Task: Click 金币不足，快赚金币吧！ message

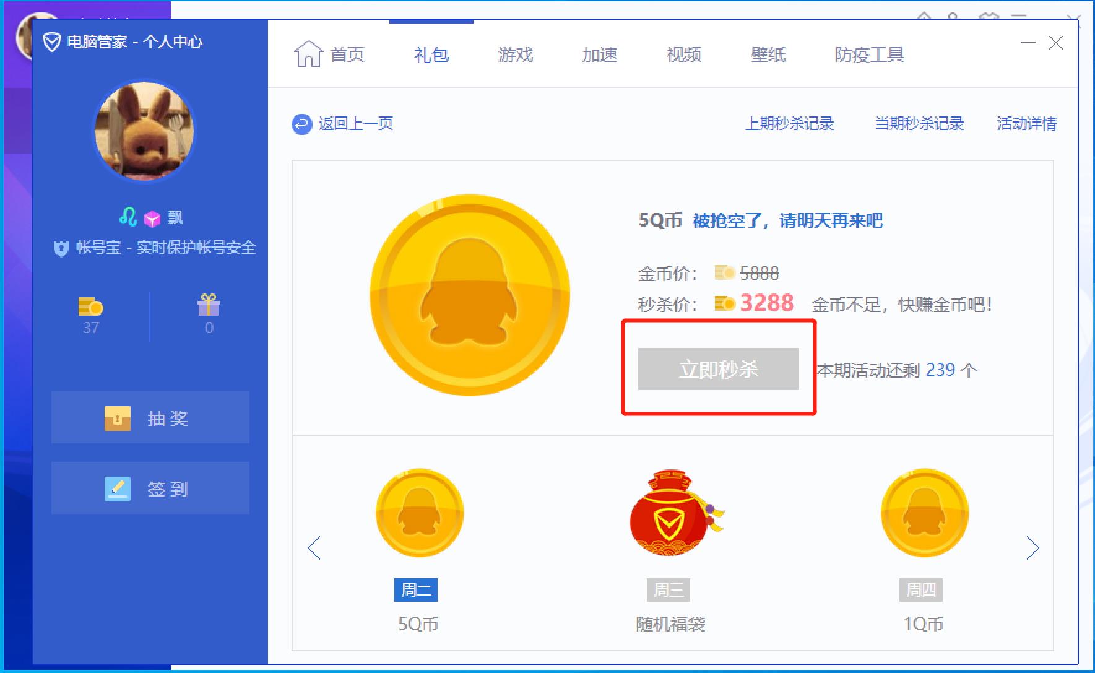Action: tap(902, 305)
